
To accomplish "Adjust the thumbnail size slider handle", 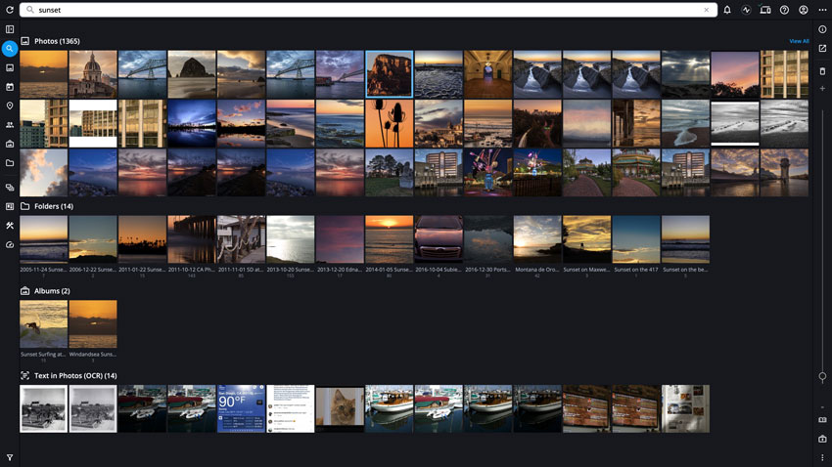I will point(822,376).
